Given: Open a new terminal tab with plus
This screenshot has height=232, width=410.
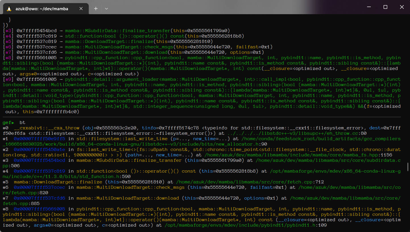Looking at the screenshot, I should tap(96, 9).
